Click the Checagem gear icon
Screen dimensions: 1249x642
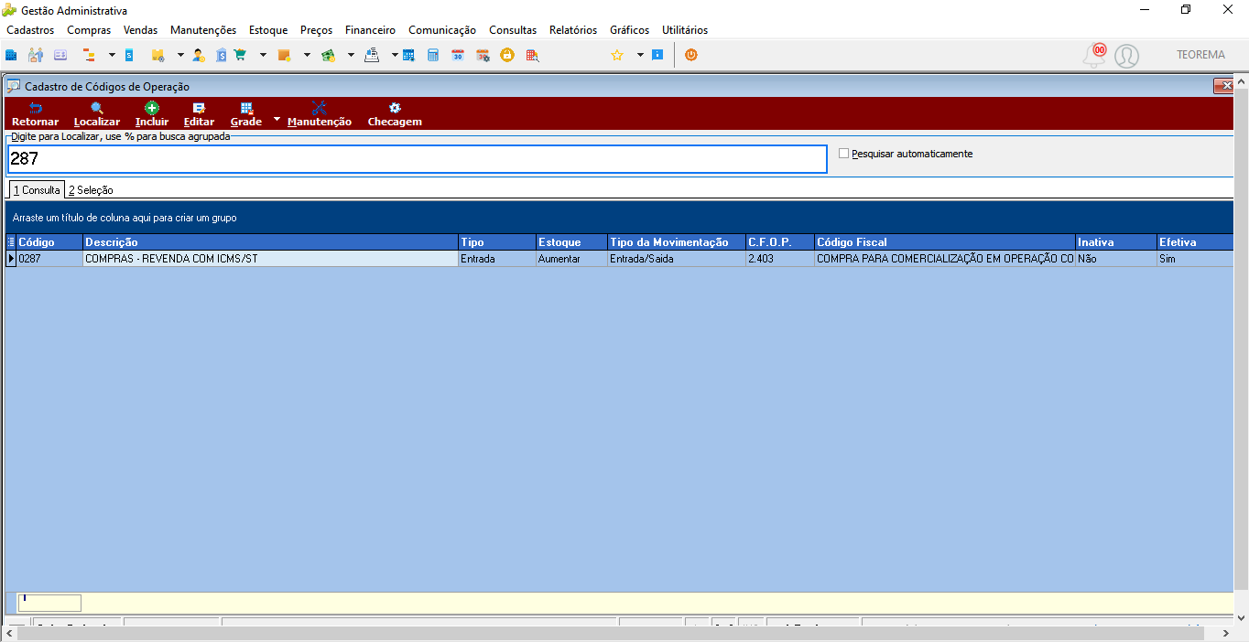(395, 107)
